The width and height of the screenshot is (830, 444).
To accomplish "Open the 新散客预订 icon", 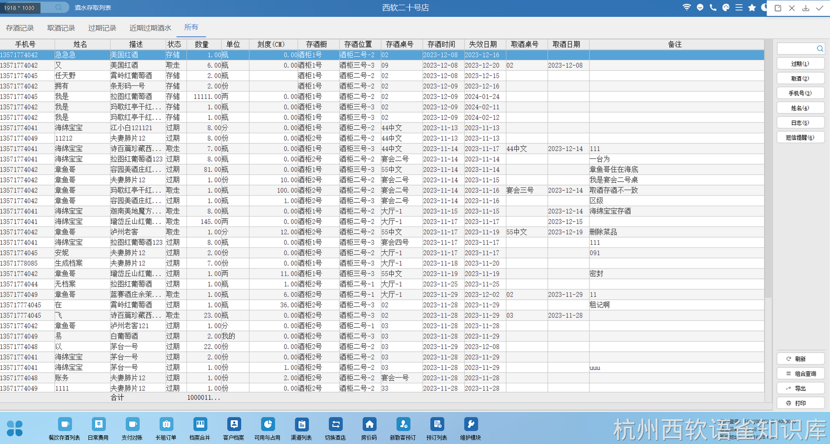I will click(403, 424).
